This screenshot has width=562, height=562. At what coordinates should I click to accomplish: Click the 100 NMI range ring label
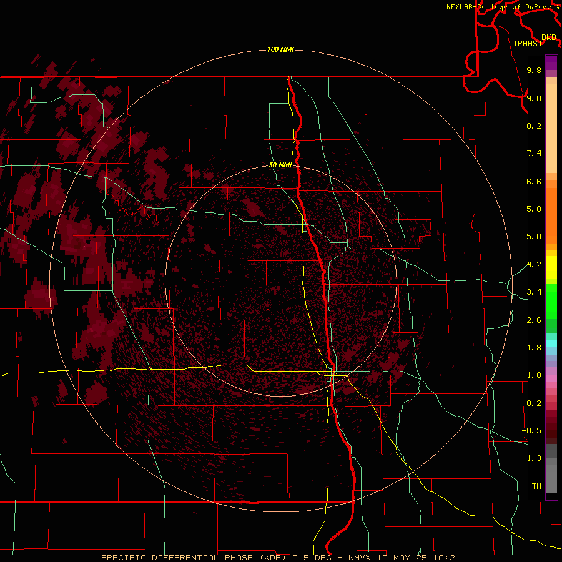coord(280,49)
